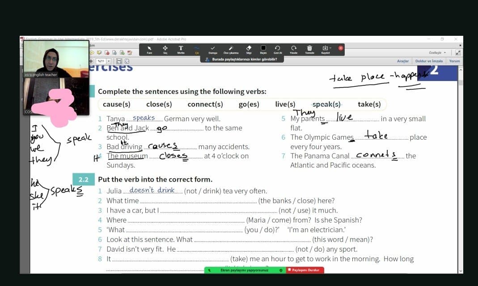478x286 pixels.
Task: Stop sharing with Paylaşımı Durdur
Action: [305, 270]
